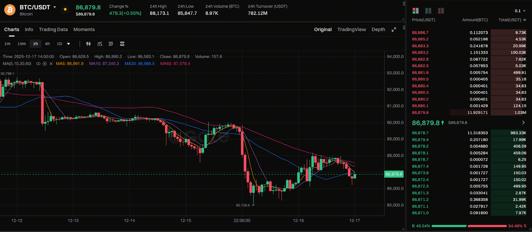Screen dimensions: 532x232
Task: Expand the chart to fullscreen
Action: coord(394,29)
